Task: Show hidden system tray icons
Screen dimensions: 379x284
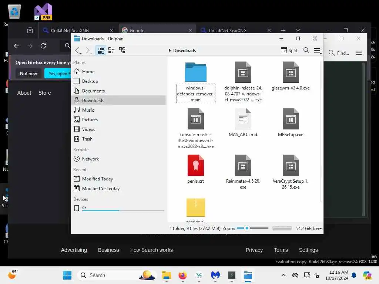Action: (x=283, y=275)
